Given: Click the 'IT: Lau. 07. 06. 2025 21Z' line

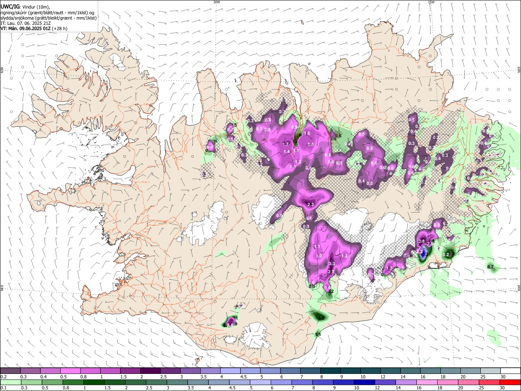Looking at the screenshot, I should coord(26,23).
